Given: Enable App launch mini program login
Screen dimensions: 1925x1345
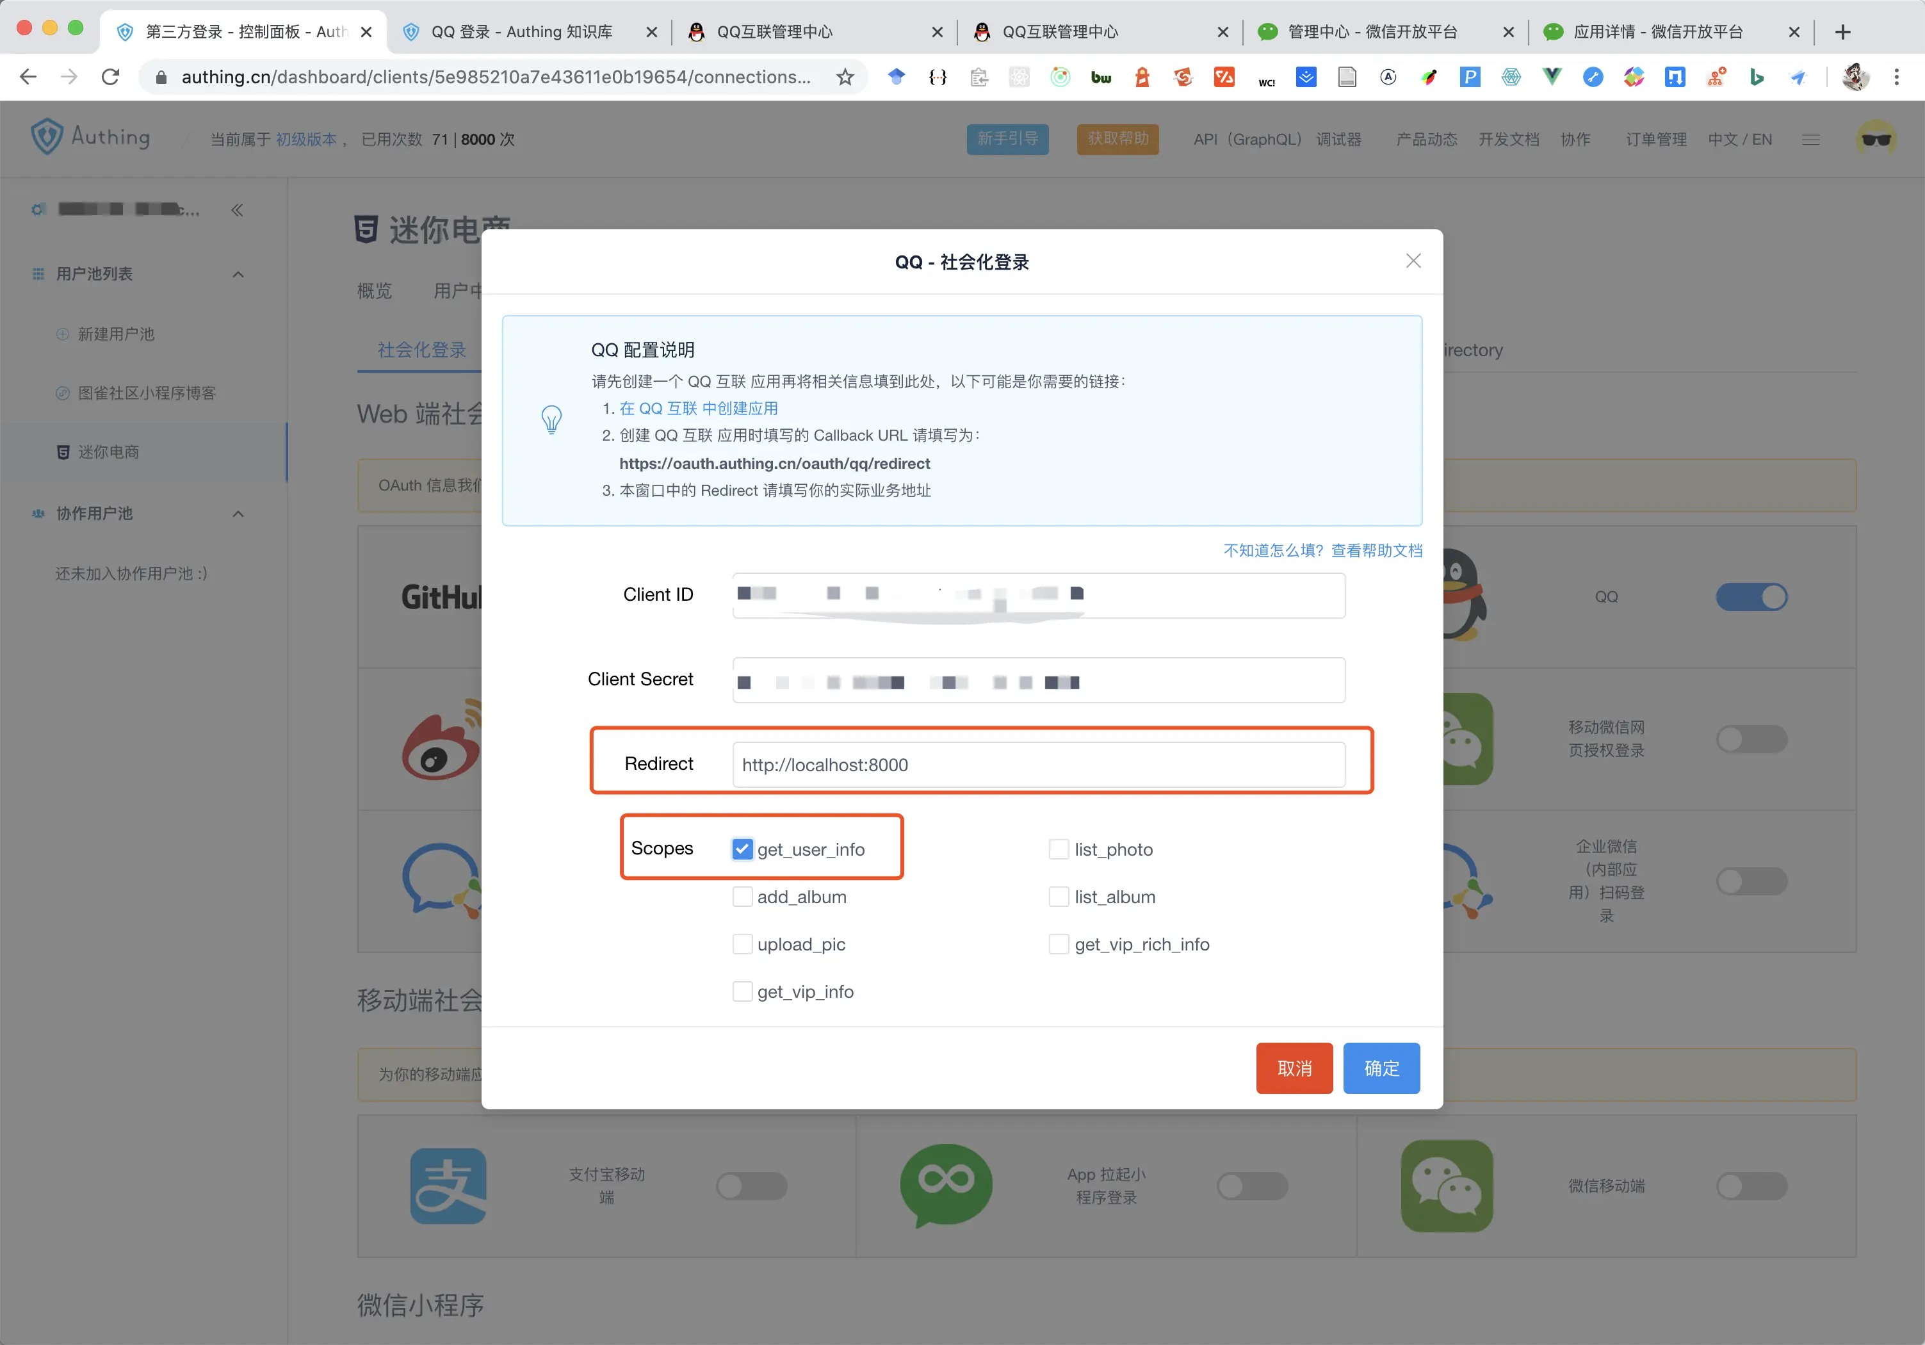Looking at the screenshot, I should (x=1252, y=1186).
